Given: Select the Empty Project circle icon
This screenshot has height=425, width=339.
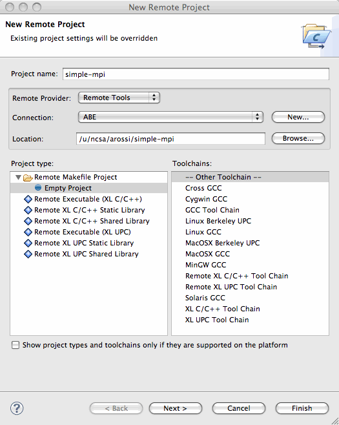Looking at the screenshot, I should (x=38, y=187).
